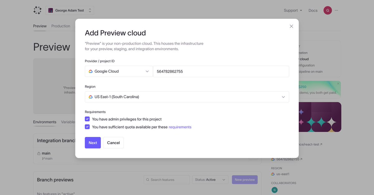Image resolution: width=374 pixels, height=195 pixels.
Task: Click the branch icon under main
Action: 43,158
